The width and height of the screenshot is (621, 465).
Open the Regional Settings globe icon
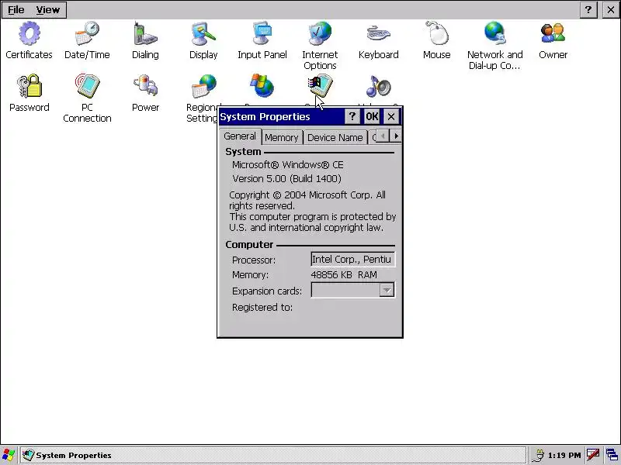coord(203,86)
